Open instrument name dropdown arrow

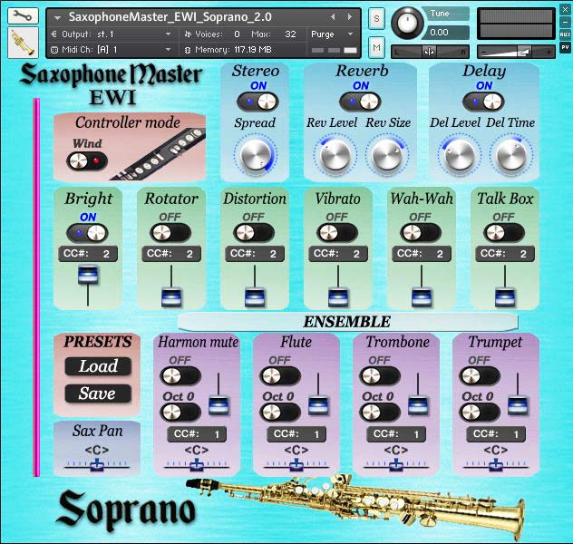click(57, 17)
